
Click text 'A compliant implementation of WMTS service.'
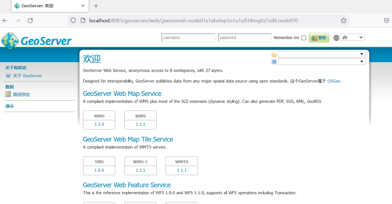[x=125, y=147]
